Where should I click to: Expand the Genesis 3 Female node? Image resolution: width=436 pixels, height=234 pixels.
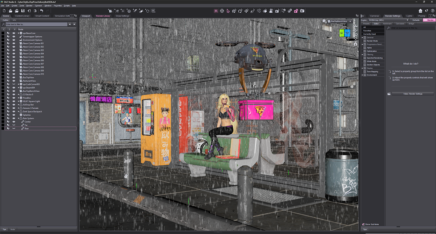tap(19, 108)
